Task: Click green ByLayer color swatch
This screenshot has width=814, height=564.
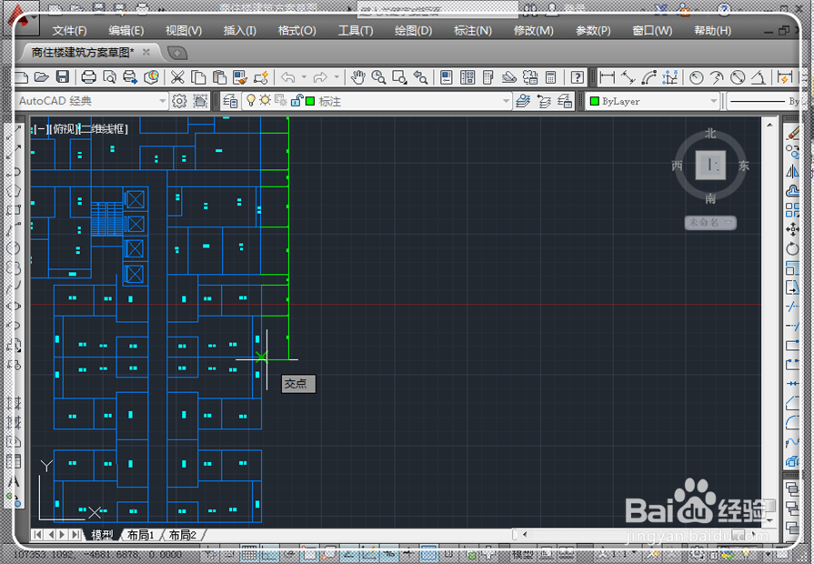Action: click(x=595, y=101)
